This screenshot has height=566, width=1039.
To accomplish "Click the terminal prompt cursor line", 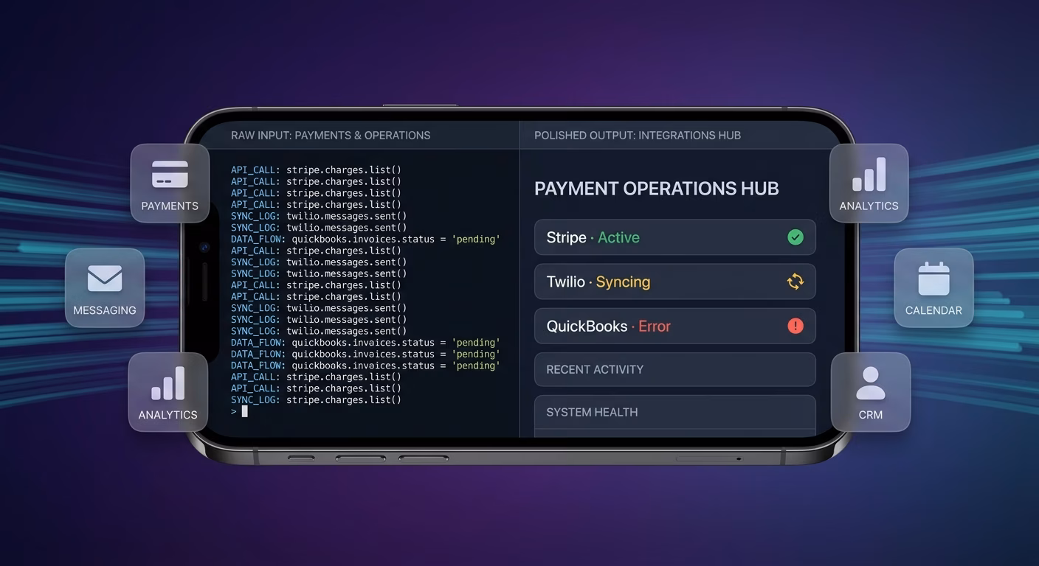I will tap(239, 411).
